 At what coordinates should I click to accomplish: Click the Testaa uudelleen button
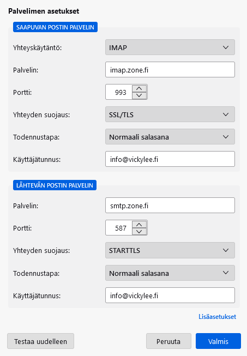(x=41, y=341)
